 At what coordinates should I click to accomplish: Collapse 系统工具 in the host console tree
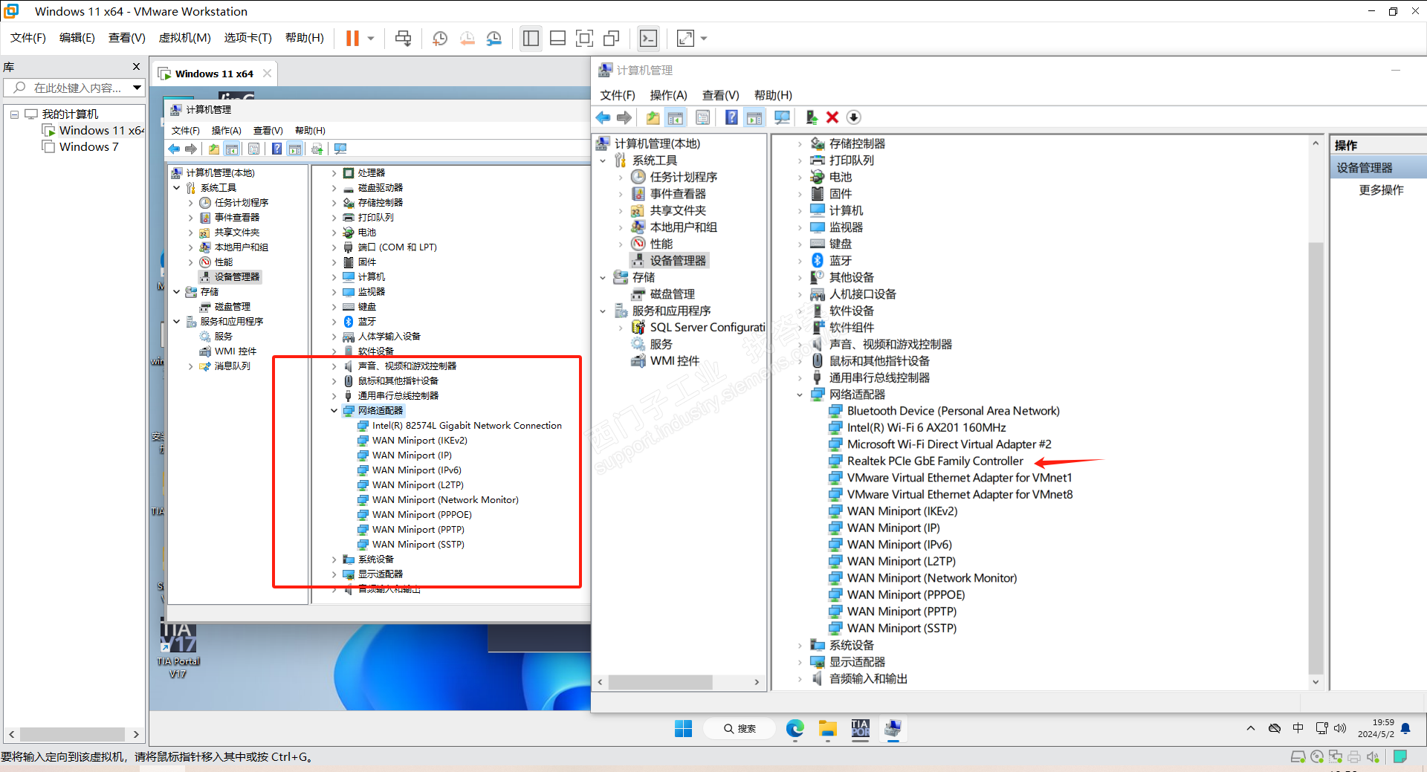603,160
